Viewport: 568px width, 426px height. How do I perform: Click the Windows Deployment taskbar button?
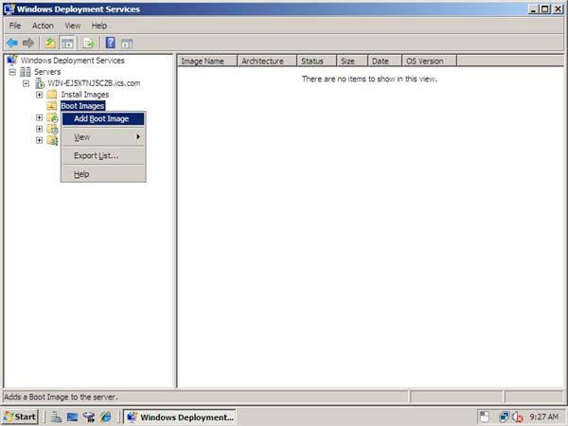180,417
